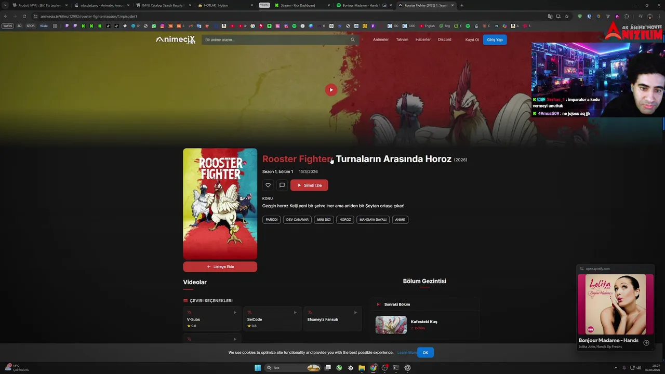The width and height of the screenshot is (665, 374).
Task: Switch to the Produit IMVU browser tab
Action: click(x=39, y=5)
